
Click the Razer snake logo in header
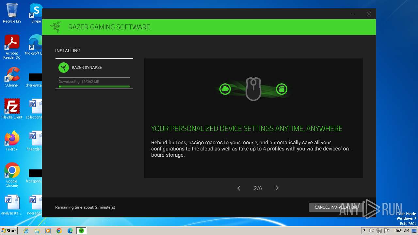pyautogui.click(x=55, y=27)
